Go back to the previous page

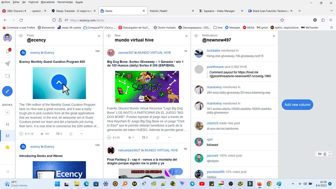click(5, 20)
